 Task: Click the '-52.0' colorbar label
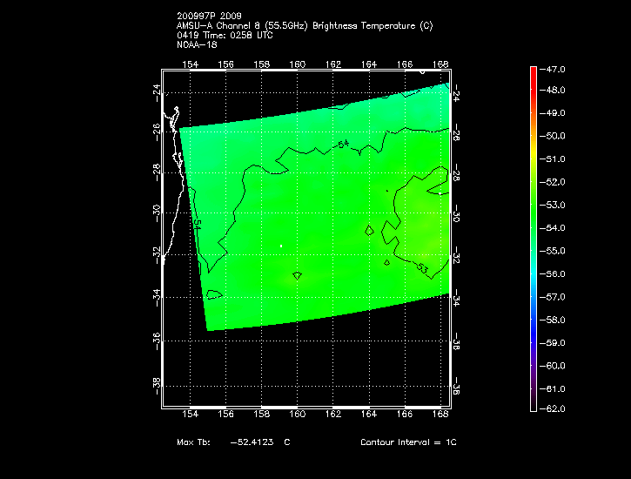click(552, 182)
